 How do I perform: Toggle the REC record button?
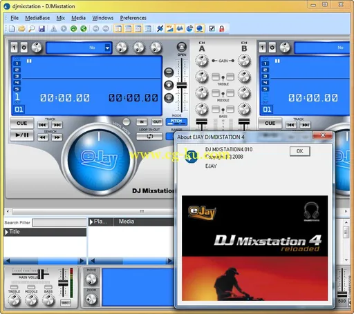[65, 303]
